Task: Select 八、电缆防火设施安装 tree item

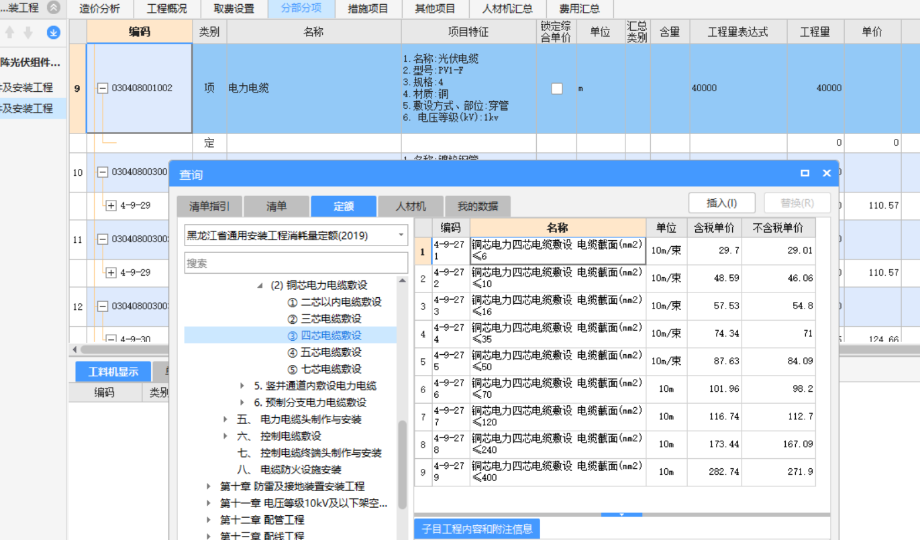Action: tap(289, 470)
